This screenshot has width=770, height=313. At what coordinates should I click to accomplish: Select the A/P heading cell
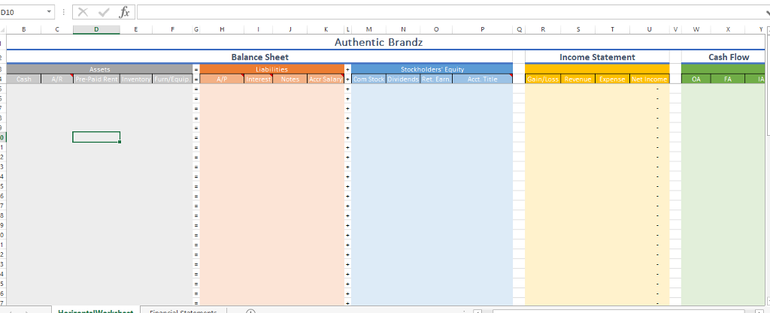pyautogui.click(x=222, y=79)
